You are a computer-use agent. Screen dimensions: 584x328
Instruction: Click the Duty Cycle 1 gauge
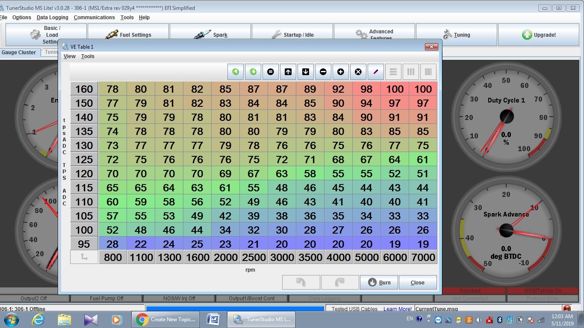(x=506, y=117)
